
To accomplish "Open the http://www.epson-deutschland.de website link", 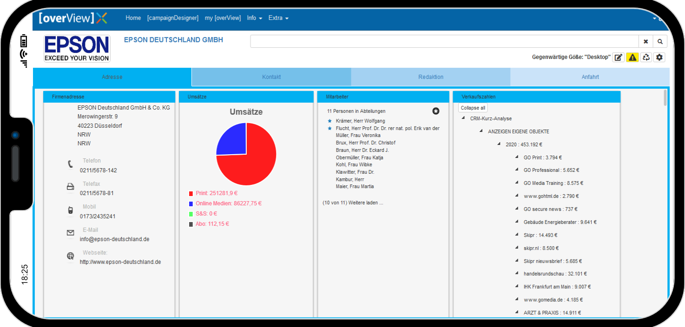I will (x=120, y=262).
